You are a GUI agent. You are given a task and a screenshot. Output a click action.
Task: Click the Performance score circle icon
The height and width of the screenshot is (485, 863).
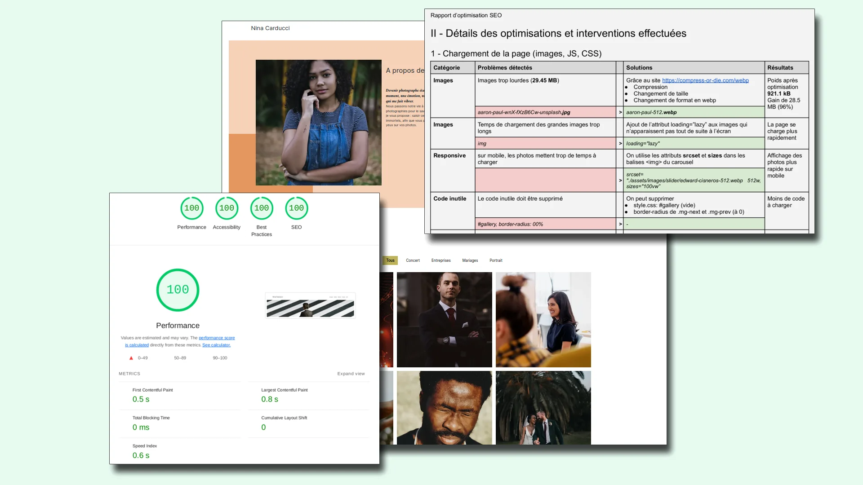point(191,208)
